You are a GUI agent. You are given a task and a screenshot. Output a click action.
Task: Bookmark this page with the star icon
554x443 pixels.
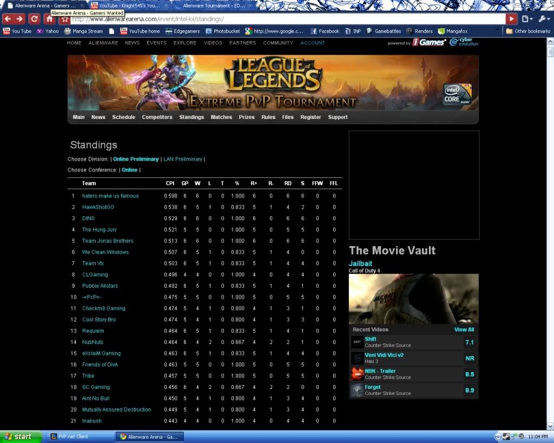coord(65,19)
